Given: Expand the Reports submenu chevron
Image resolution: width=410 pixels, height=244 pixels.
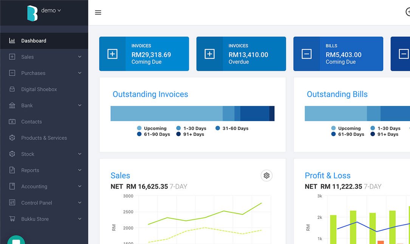Looking at the screenshot, I should pyautogui.click(x=80, y=170).
